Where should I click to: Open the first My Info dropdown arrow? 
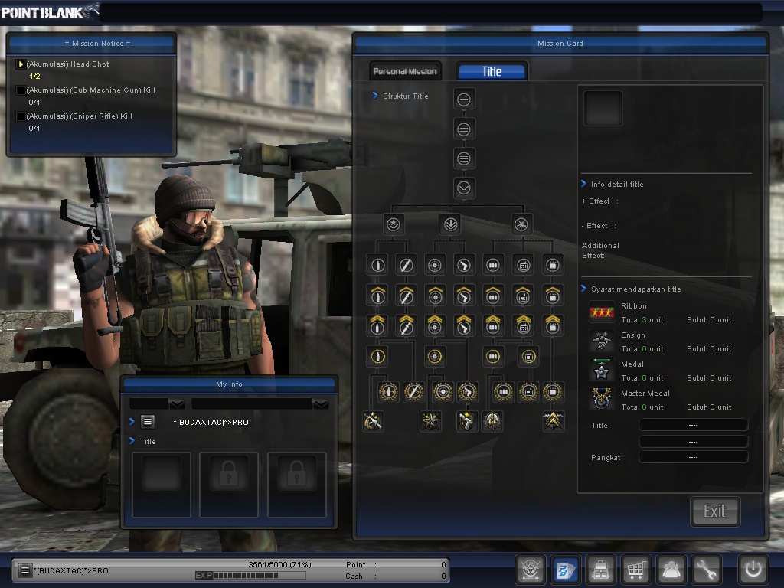(x=177, y=404)
